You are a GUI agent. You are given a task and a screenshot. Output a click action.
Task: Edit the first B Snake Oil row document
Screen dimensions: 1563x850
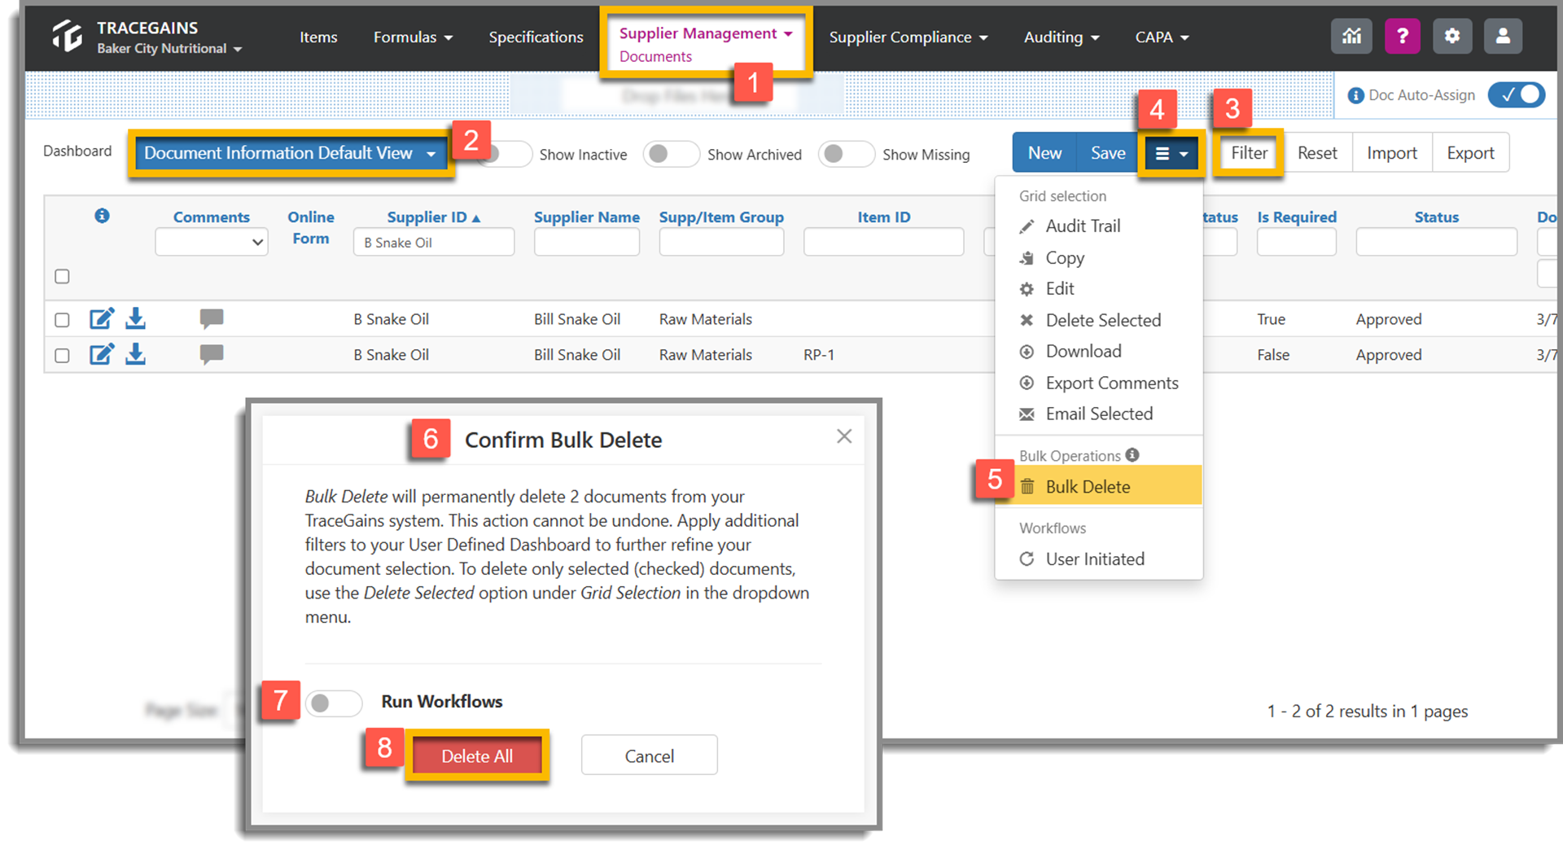[102, 318]
